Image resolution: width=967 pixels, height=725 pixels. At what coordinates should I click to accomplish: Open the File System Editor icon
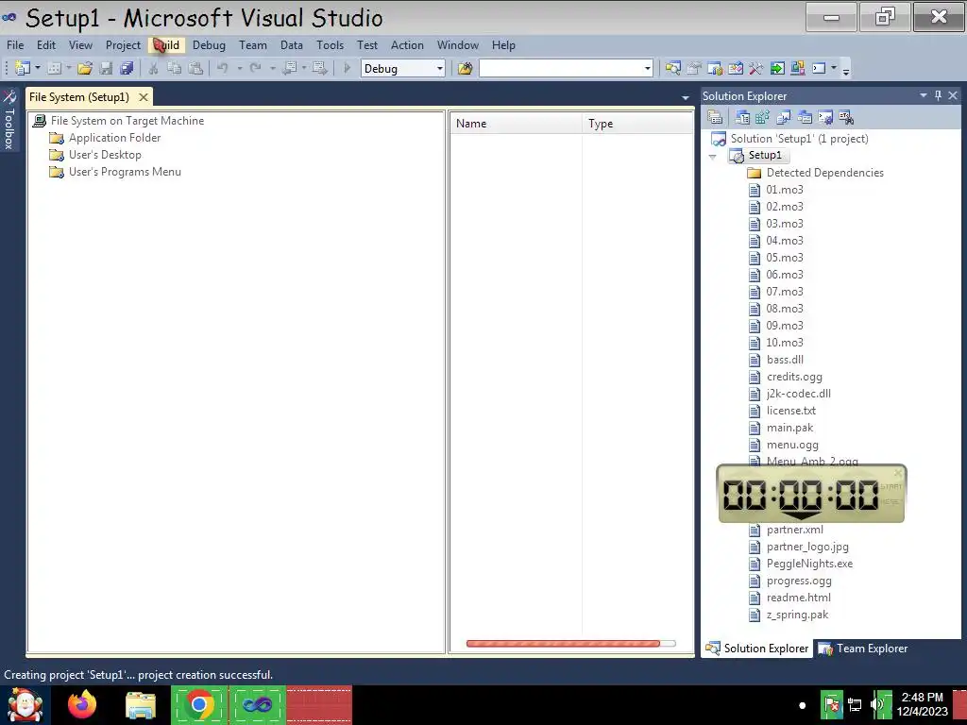742,117
